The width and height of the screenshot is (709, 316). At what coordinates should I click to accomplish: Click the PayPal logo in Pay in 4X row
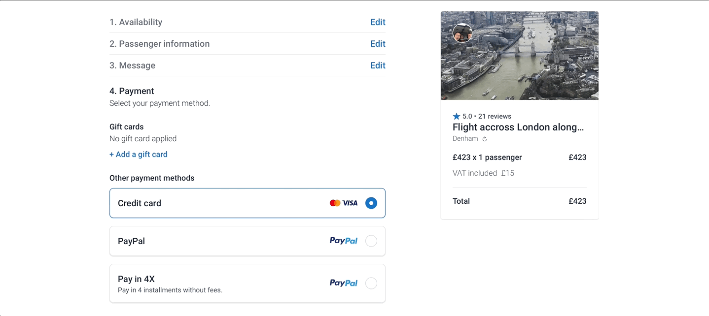coord(344,283)
